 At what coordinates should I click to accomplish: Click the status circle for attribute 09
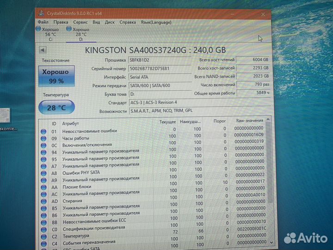(43, 138)
